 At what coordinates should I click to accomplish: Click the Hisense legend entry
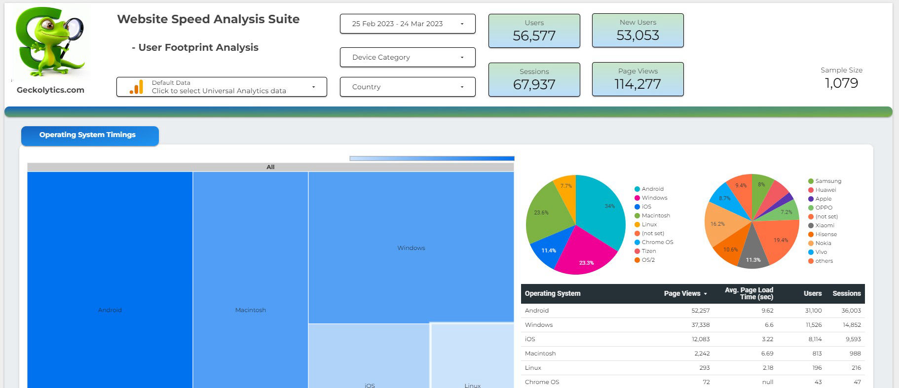[823, 234]
